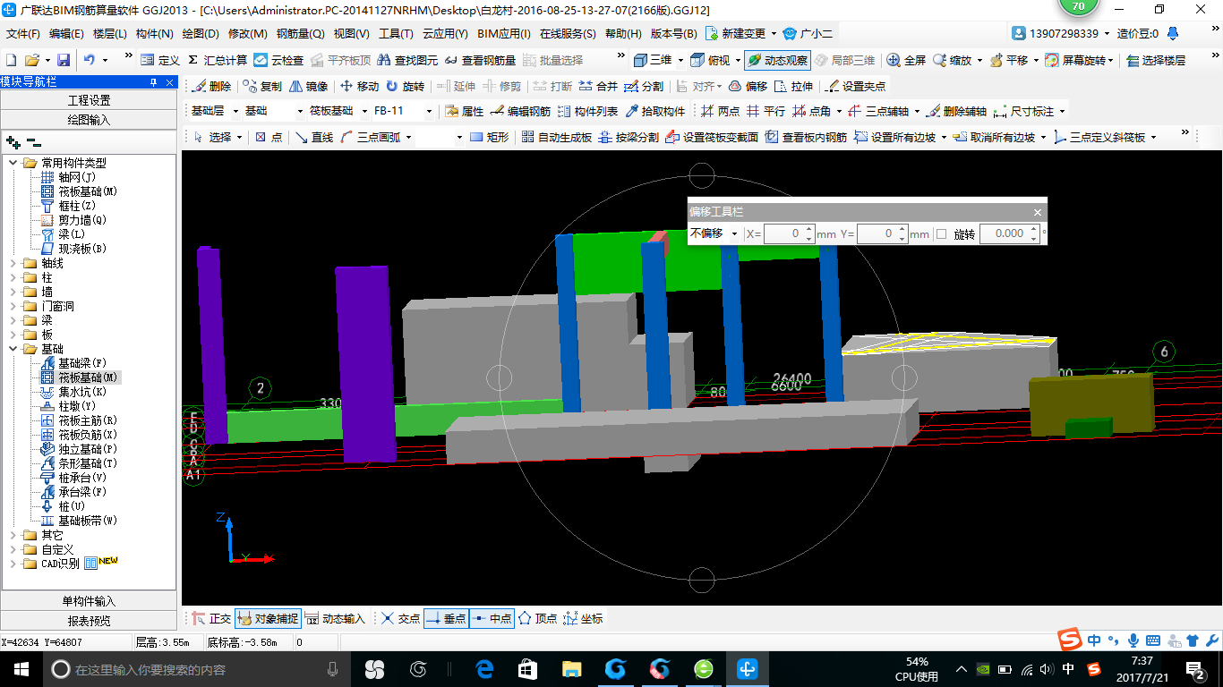
Task: Toggle 对象捕捉 object snap
Action: click(267, 618)
